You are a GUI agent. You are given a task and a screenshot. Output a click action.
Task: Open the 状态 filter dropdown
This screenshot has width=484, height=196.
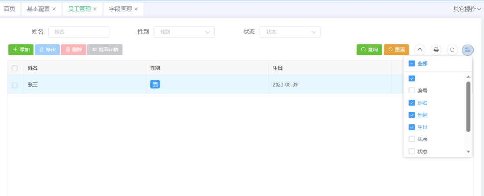tap(290, 32)
